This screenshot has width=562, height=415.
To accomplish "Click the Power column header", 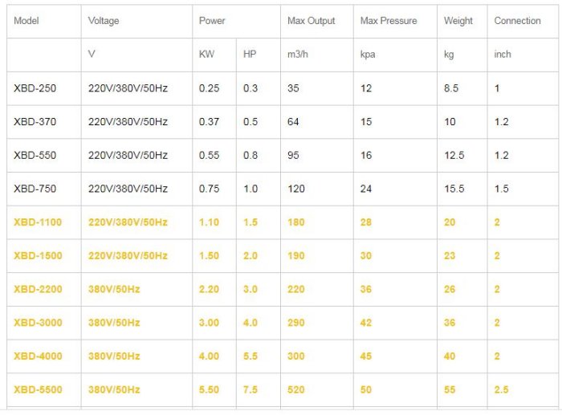I will pos(212,21).
